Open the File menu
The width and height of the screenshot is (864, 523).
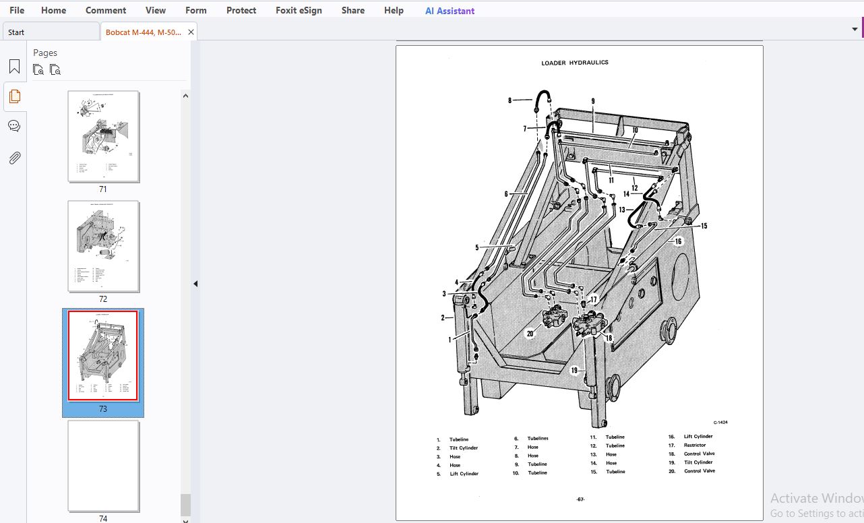tap(17, 10)
